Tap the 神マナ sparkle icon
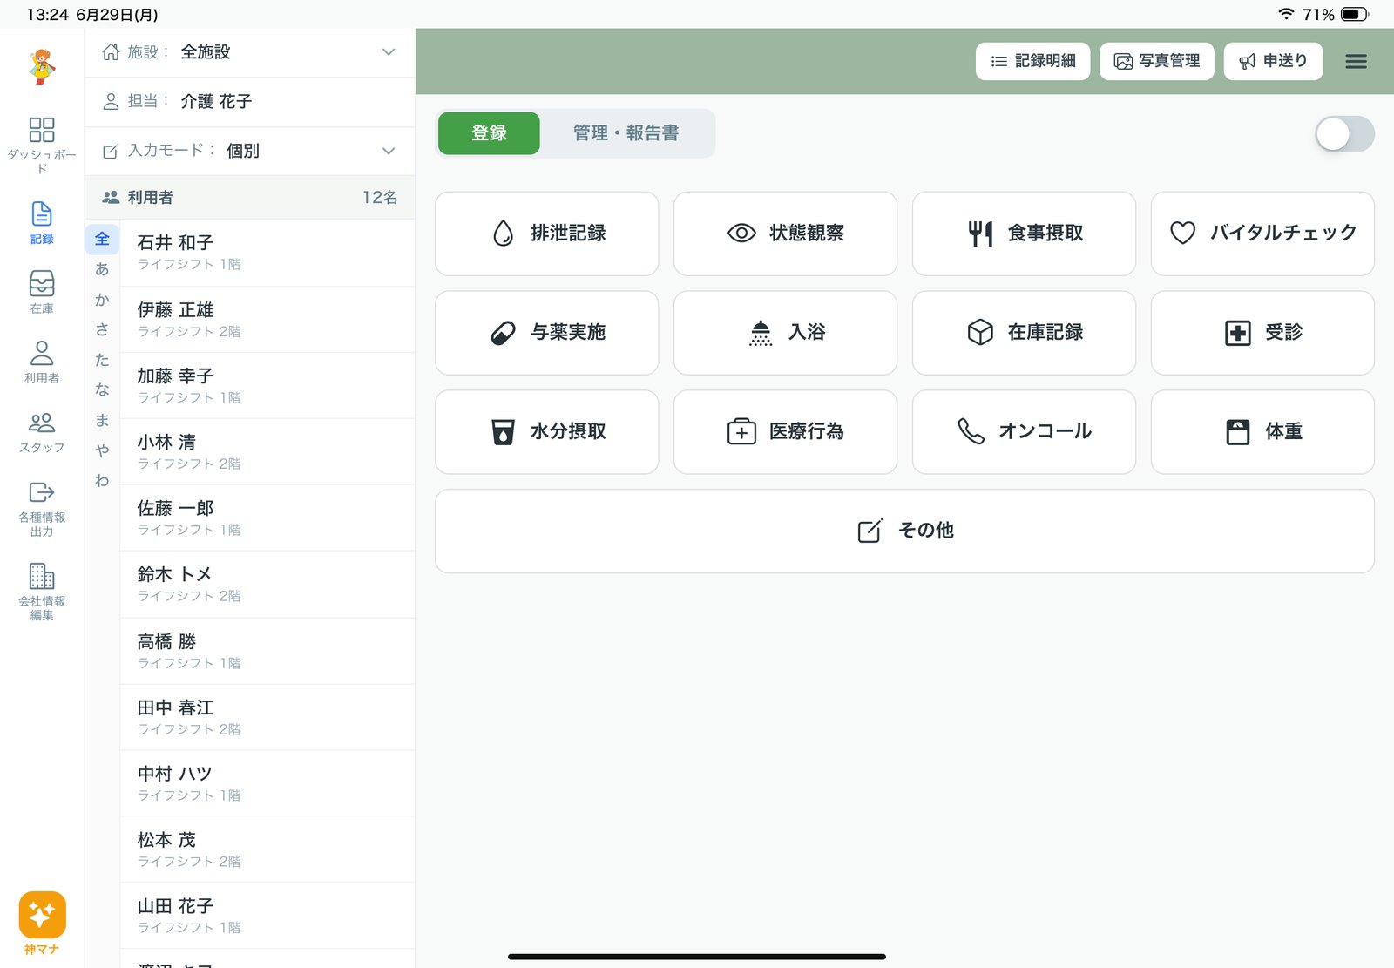The width and height of the screenshot is (1394, 968). click(42, 916)
